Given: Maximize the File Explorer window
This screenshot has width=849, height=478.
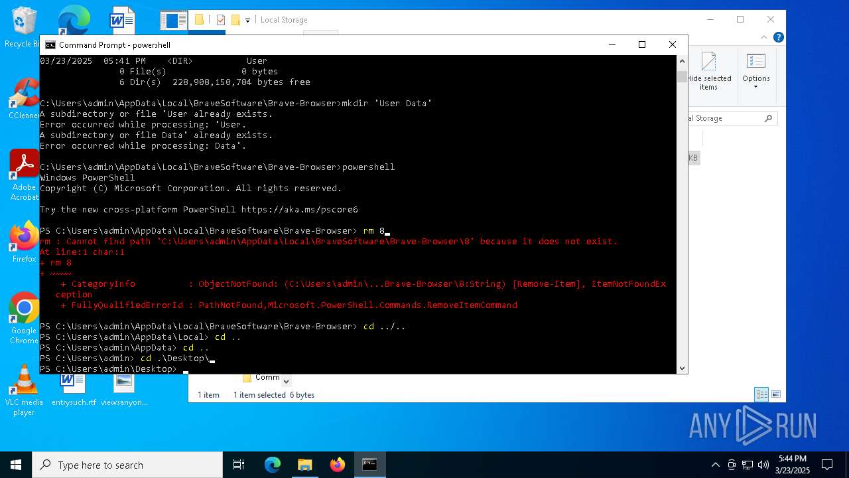Looking at the screenshot, I should click(x=740, y=19).
